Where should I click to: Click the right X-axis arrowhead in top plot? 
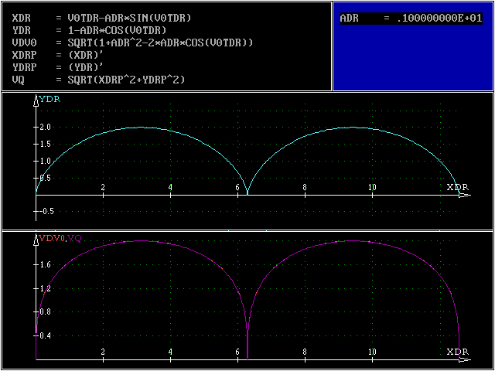click(465, 195)
